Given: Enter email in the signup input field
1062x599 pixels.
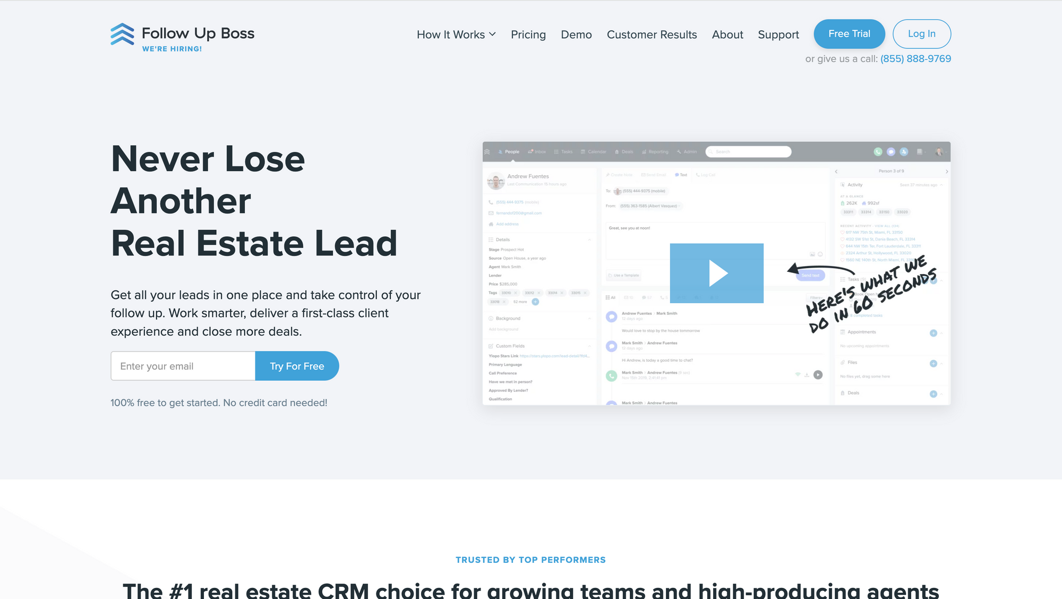Looking at the screenshot, I should (x=182, y=365).
